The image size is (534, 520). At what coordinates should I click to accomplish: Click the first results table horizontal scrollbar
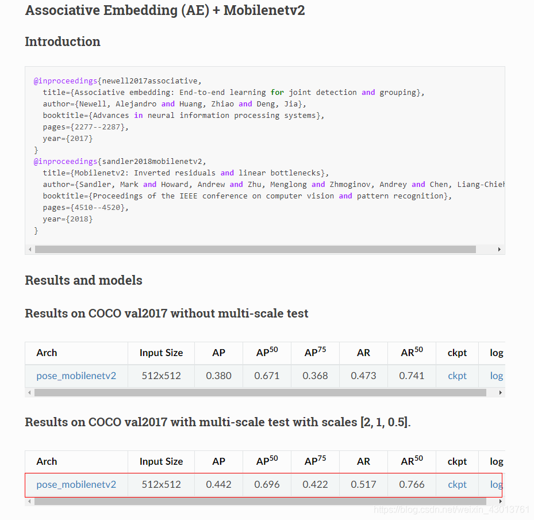(x=260, y=392)
